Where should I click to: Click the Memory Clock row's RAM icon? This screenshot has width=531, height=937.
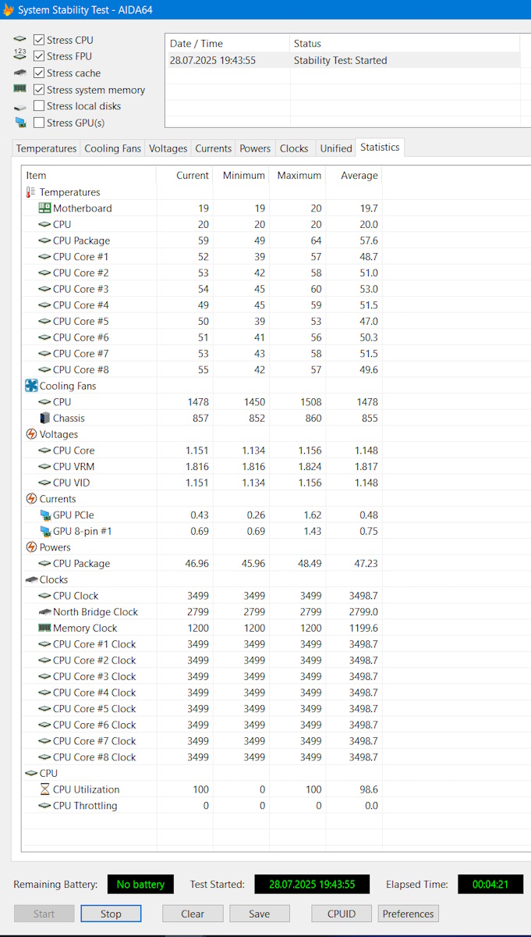click(x=44, y=628)
